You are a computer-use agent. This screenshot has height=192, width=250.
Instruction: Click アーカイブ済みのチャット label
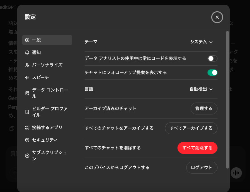(x=111, y=109)
